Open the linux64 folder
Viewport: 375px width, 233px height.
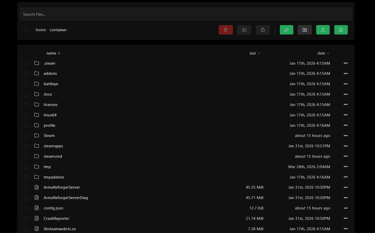50,115
